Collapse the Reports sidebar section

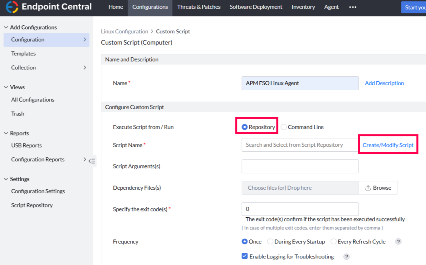(x=6, y=133)
